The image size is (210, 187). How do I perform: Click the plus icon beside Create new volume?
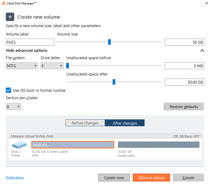[x=10, y=17]
